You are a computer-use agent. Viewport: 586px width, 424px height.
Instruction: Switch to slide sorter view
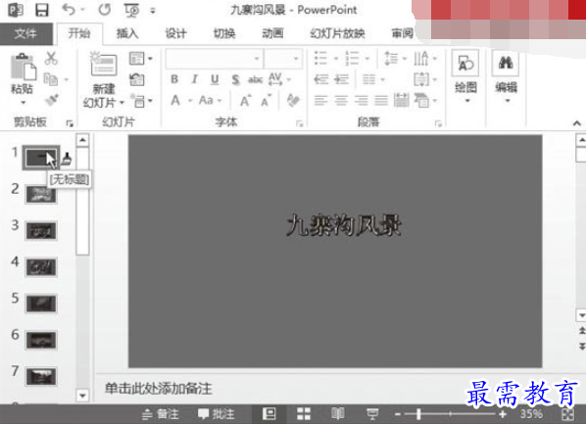click(x=304, y=413)
